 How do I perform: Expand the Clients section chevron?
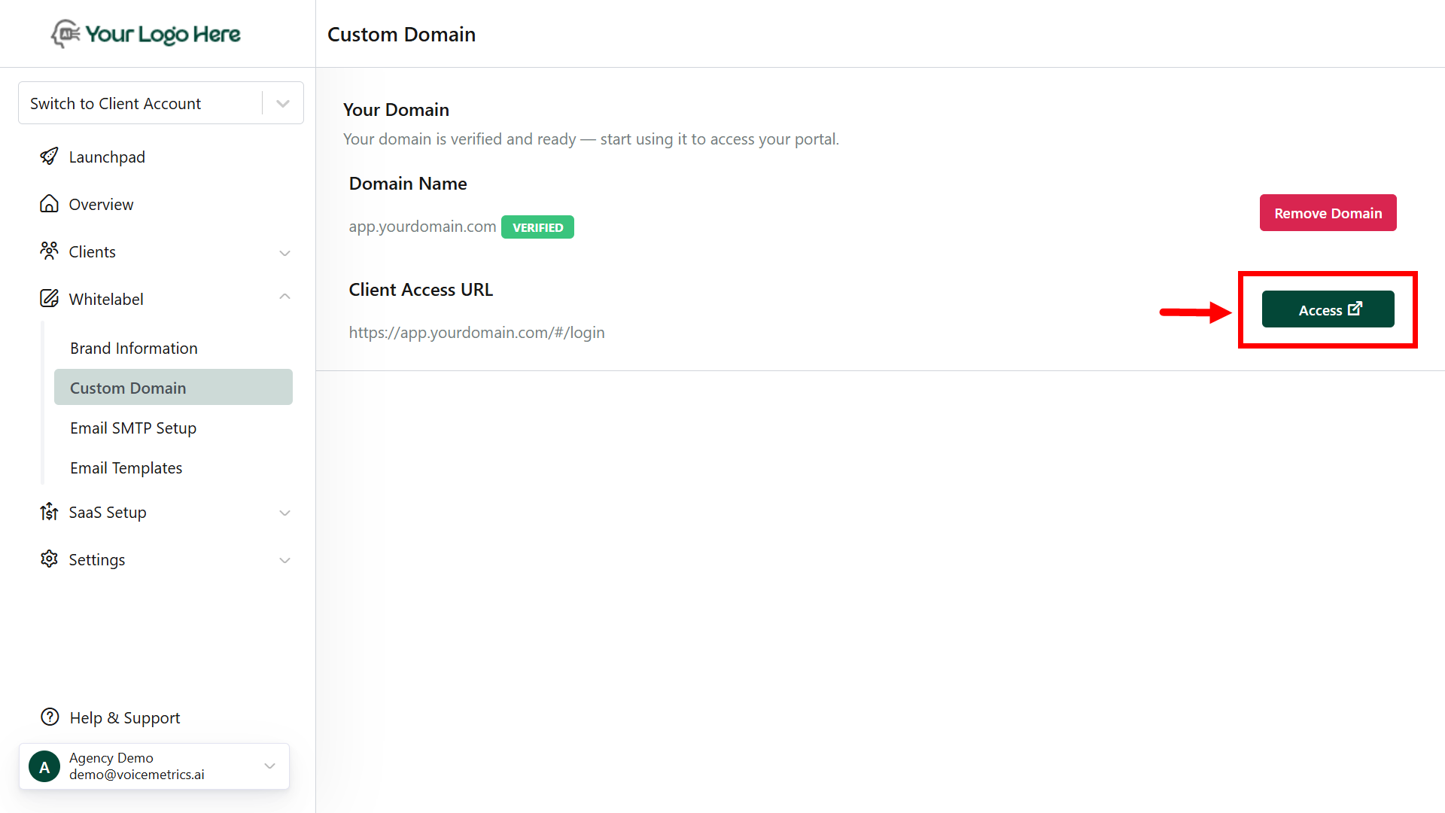click(284, 253)
